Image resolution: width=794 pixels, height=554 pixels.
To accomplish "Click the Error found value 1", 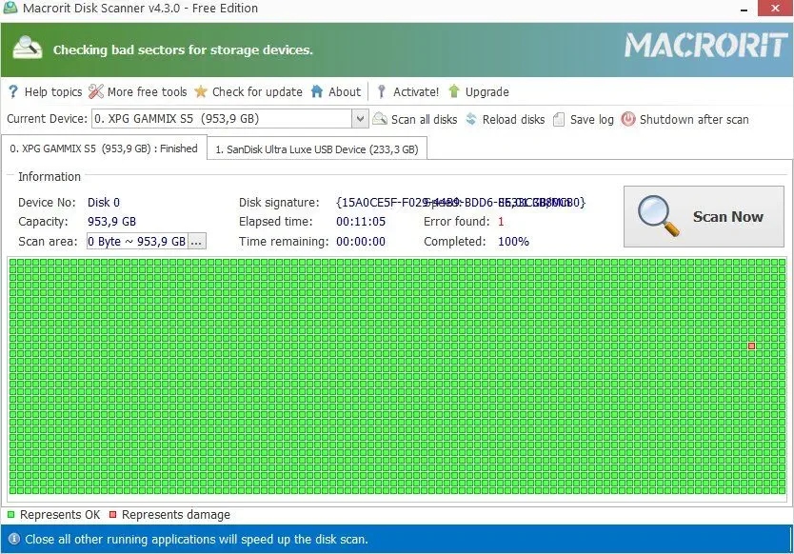I will pyautogui.click(x=501, y=221).
